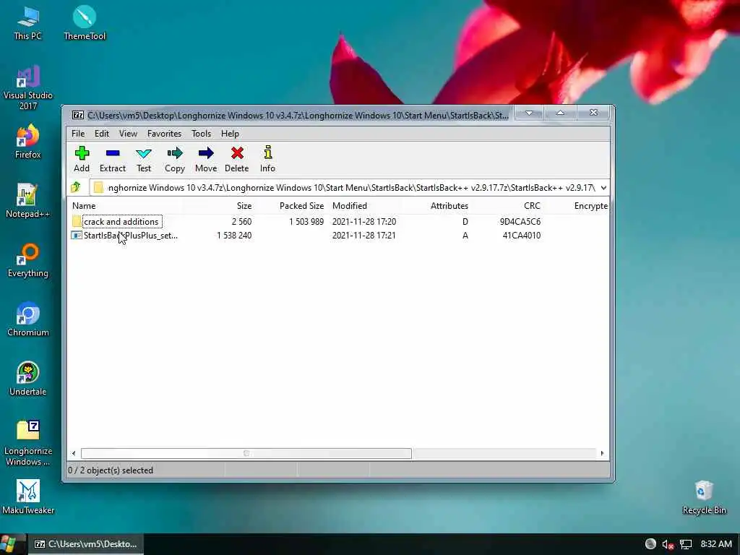The width and height of the screenshot is (740, 555).
Task: Expand the address bar path dropdown
Action: [x=603, y=187]
